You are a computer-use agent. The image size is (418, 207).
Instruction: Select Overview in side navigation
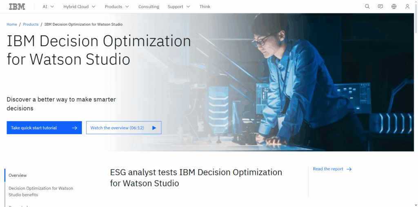[x=18, y=175]
